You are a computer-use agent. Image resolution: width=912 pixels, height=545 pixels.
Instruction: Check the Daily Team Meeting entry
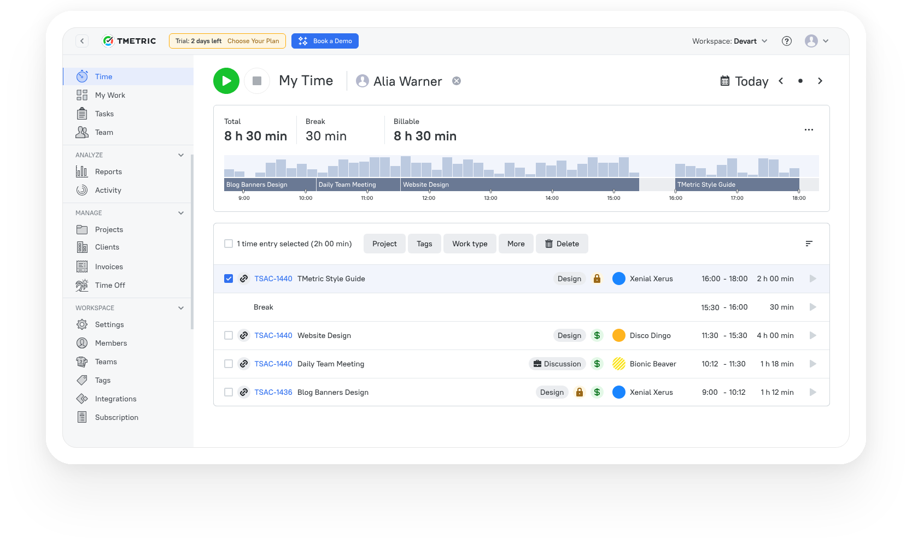click(x=229, y=364)
